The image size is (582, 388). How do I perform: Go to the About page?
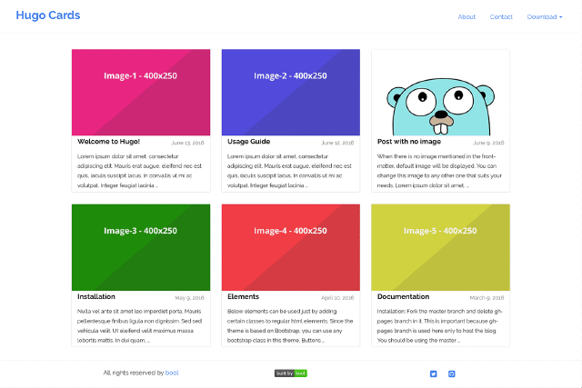pyautogui.click(x=467, y=17)
